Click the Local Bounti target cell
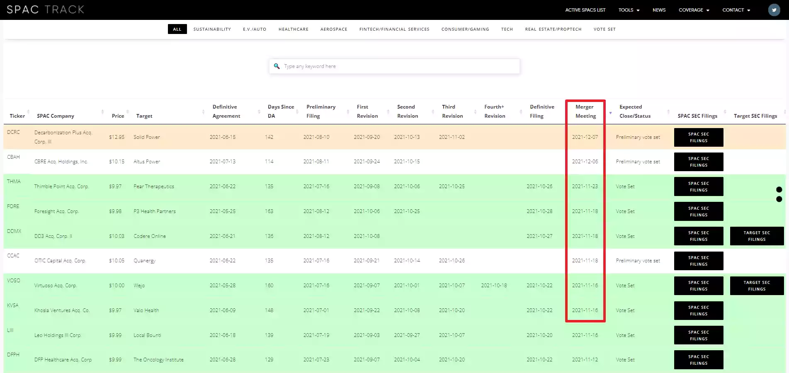This screenshot has height=373, width=789. 147,335
